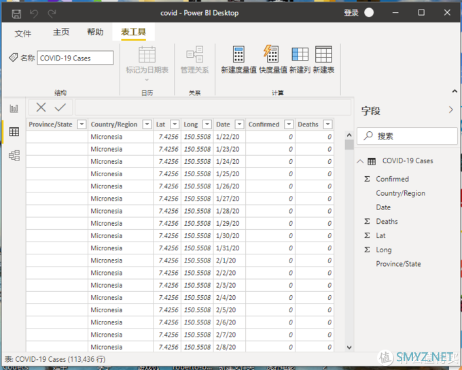Open Lat column filter dropdown
The width and height of the screenshot is (462, 370).
[x=175, y=124]
